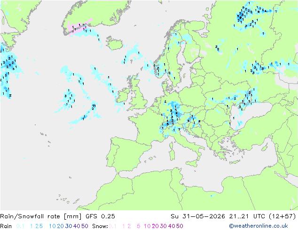Choose the Snow 20 legend value
The height and width of the screenshot is (230, 298).
coord(155,226)
